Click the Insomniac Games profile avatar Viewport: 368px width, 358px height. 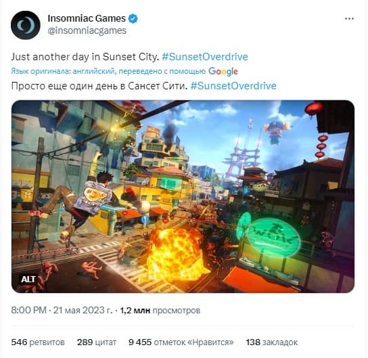(x=25, y=25)
